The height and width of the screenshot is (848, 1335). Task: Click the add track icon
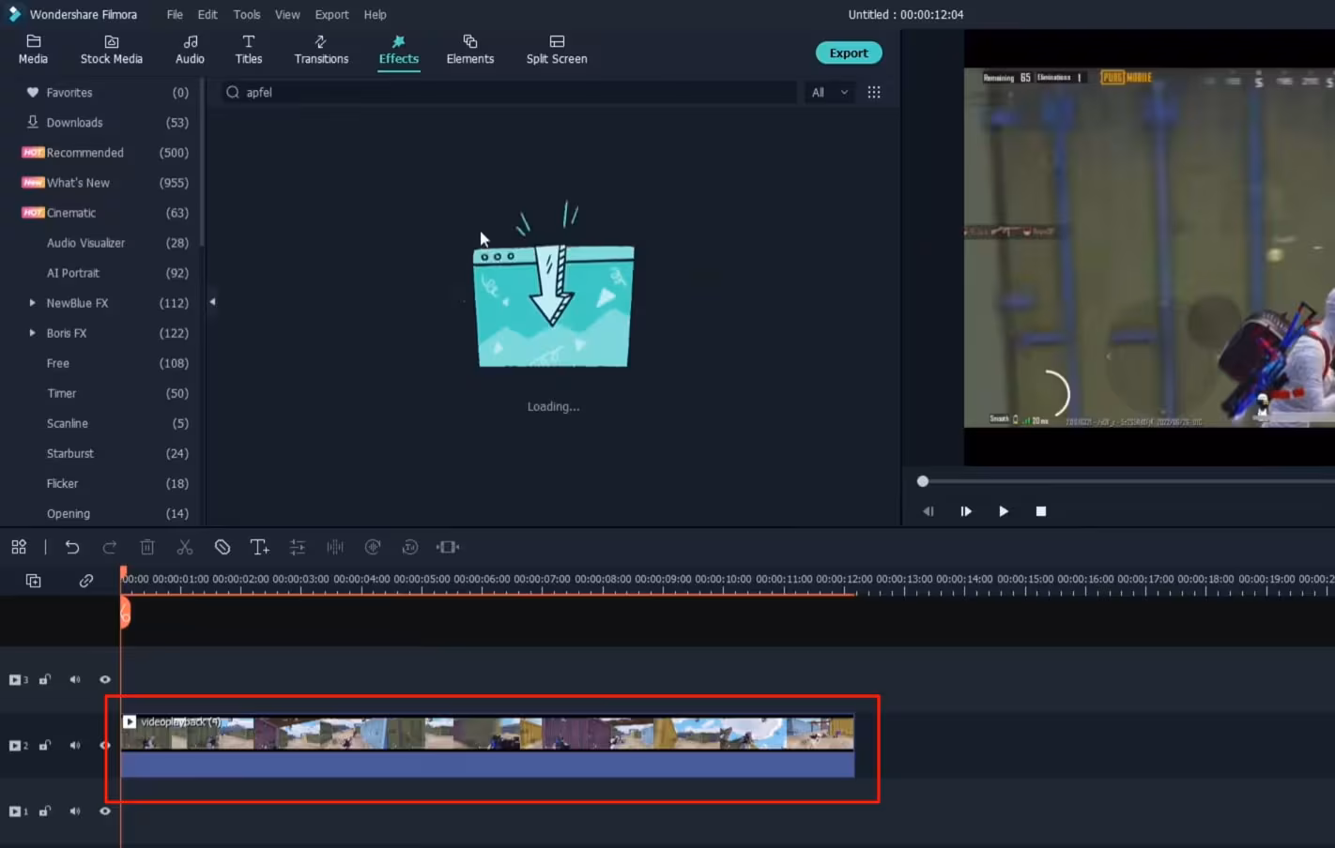click(x=33, y=581)
